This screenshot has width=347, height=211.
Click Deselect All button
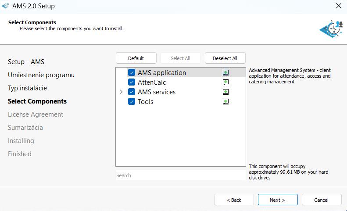point(225,58)
